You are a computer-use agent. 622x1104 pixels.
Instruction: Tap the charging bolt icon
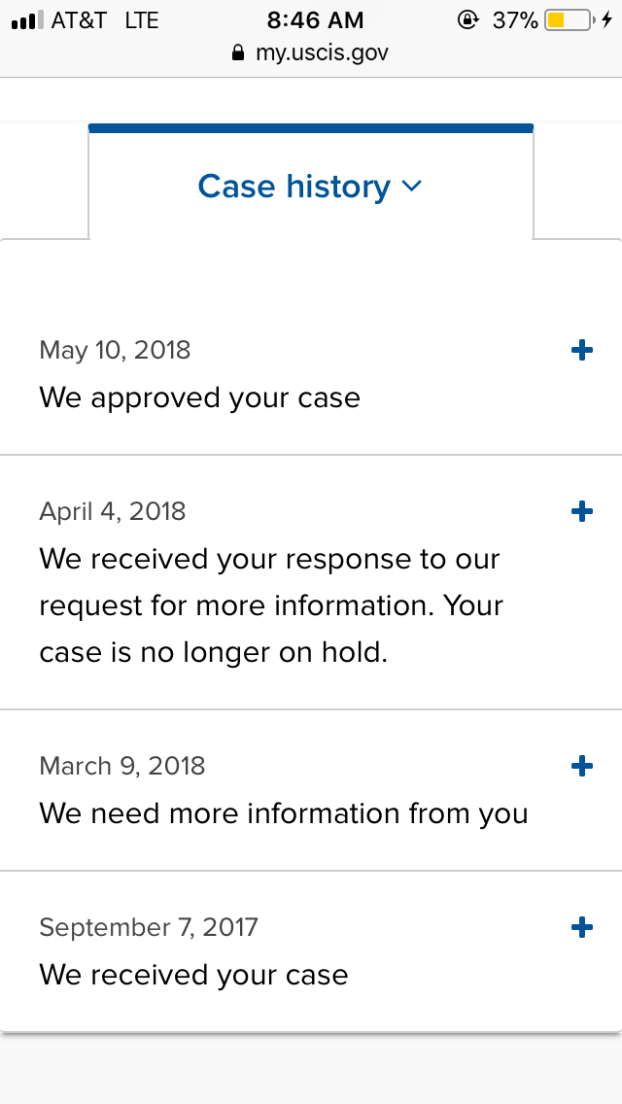[x=606, y=20]
